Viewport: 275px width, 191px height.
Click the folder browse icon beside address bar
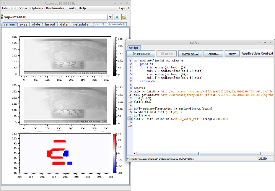pos(124,17)
